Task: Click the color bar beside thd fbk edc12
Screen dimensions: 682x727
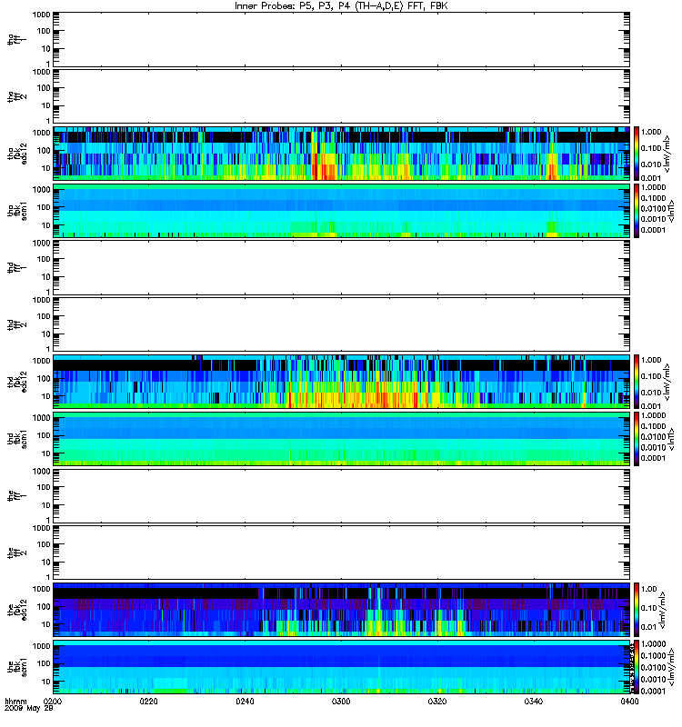Action: [637, 382]
